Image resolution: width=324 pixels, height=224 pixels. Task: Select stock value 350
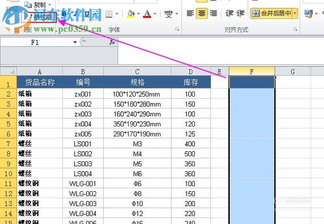tap(191, 163)
